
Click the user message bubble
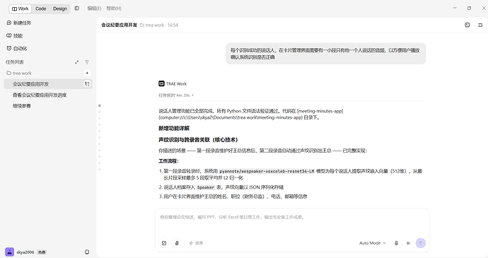coord(325,54)
